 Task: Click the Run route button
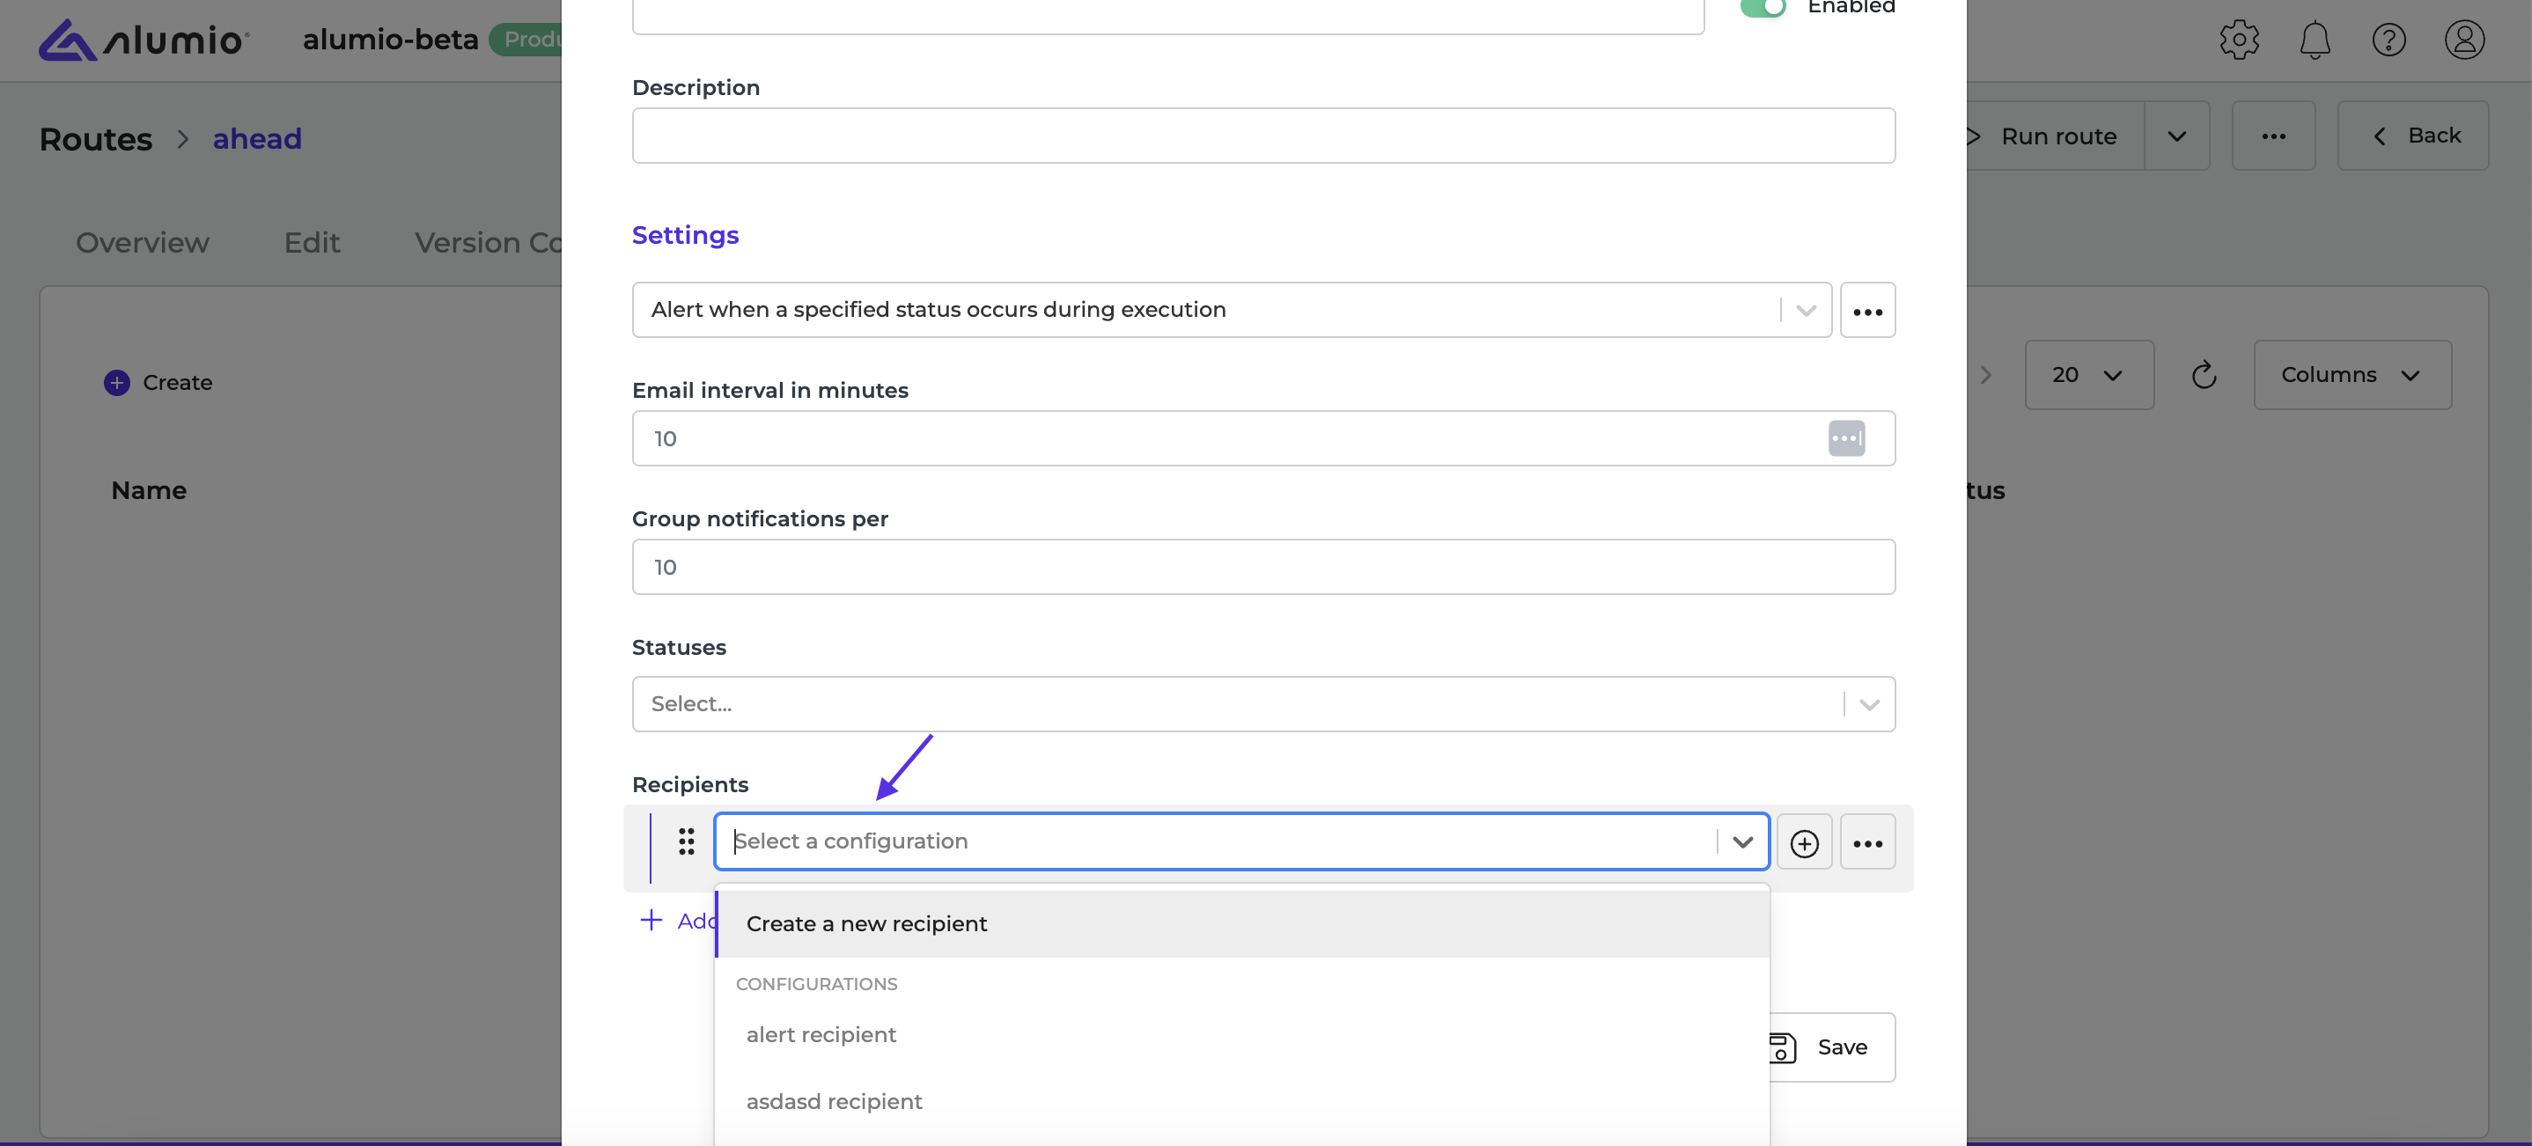(x=2054, y=136)
